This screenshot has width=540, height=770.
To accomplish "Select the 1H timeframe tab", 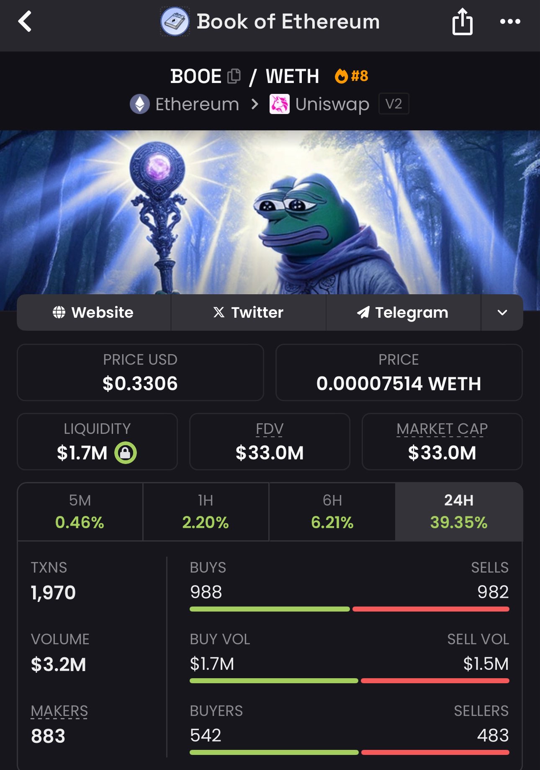I will 206,512.
